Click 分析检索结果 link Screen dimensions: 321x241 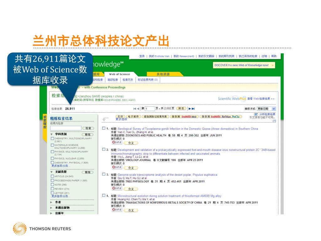(x=267, y=114)
